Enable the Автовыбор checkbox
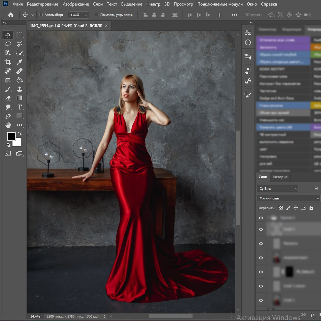The height and width of the screenshot is (321, 321). 41,15
